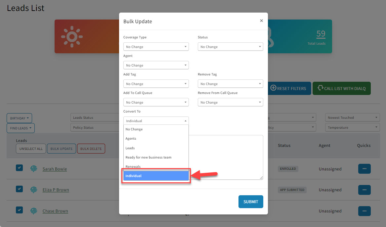The height and width of the screenshot is (227, 386).
Task: Click fingerprint icon beside Sarah Bowie
Action: 34,169
